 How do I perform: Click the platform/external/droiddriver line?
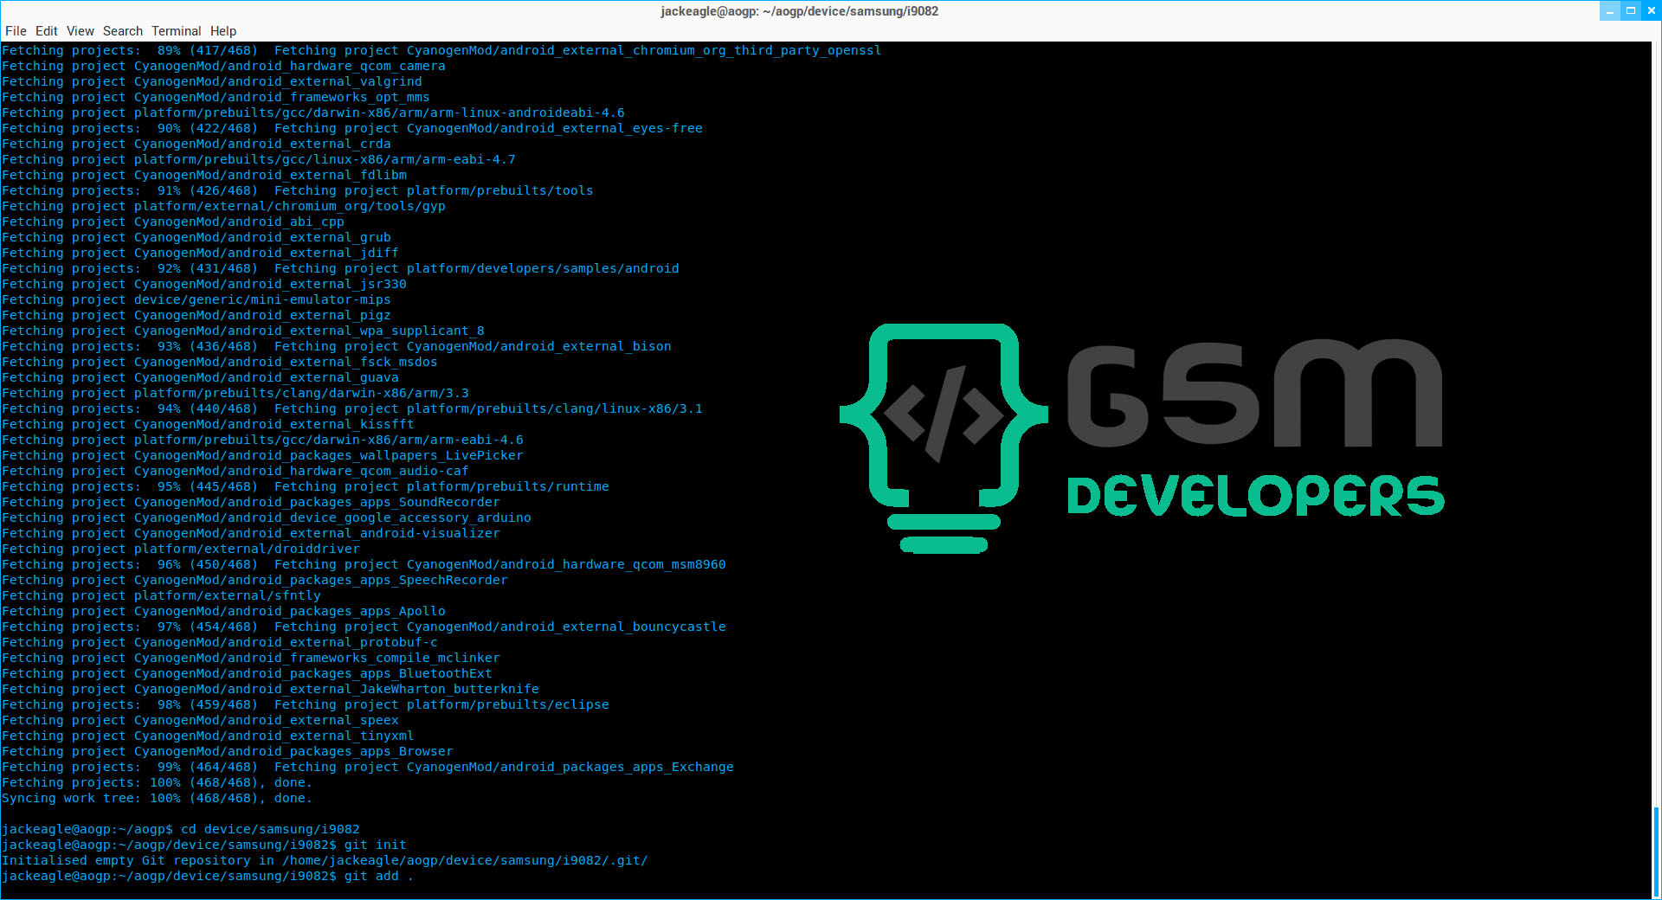click(x=181, y=550)
